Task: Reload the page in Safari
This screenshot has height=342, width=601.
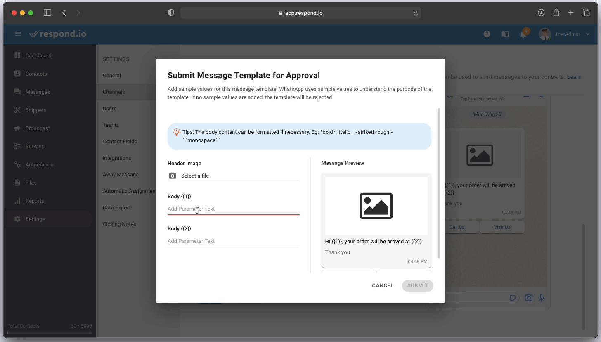Action: [416, 13]
